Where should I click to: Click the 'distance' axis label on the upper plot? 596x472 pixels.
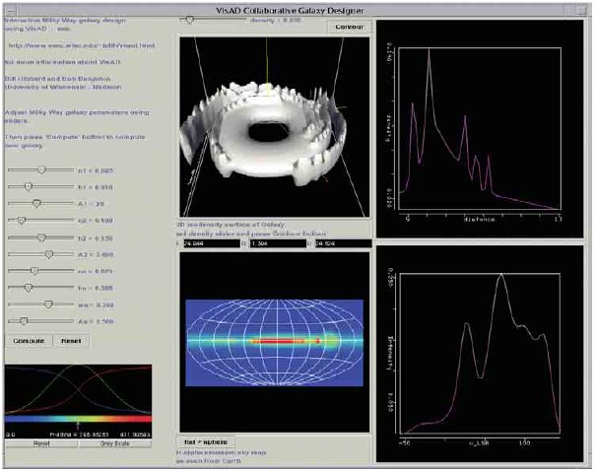[479, 219]
